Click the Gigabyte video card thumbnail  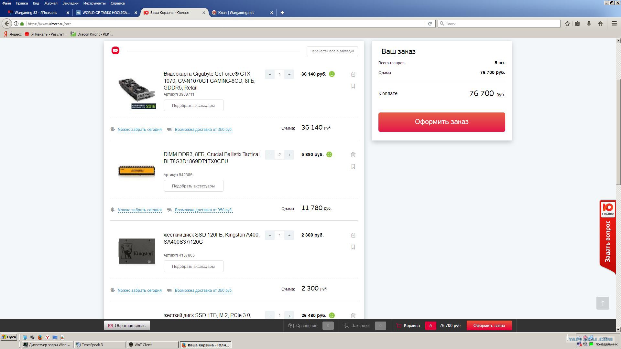(x=137, y=93)
